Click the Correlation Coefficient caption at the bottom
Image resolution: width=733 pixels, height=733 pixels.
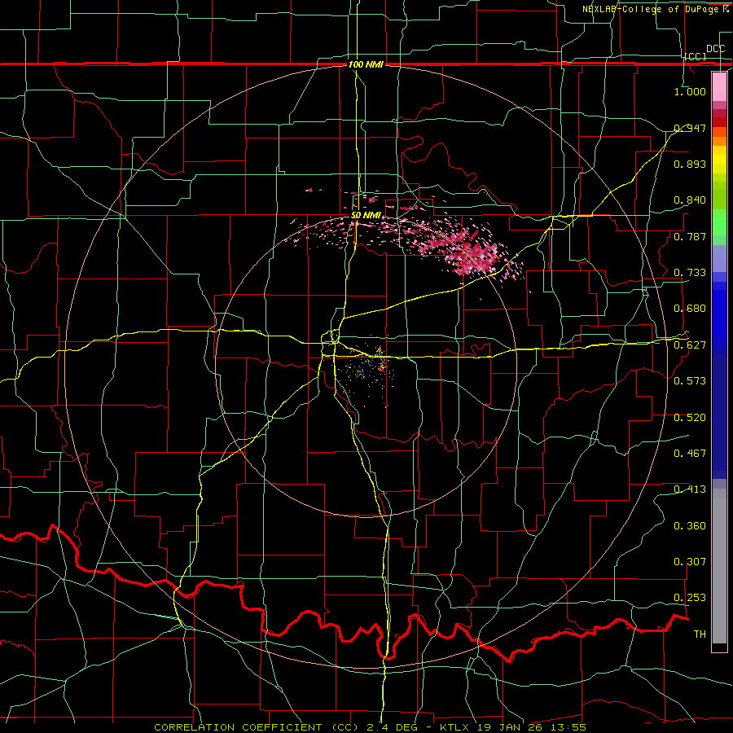coord(371,727)
